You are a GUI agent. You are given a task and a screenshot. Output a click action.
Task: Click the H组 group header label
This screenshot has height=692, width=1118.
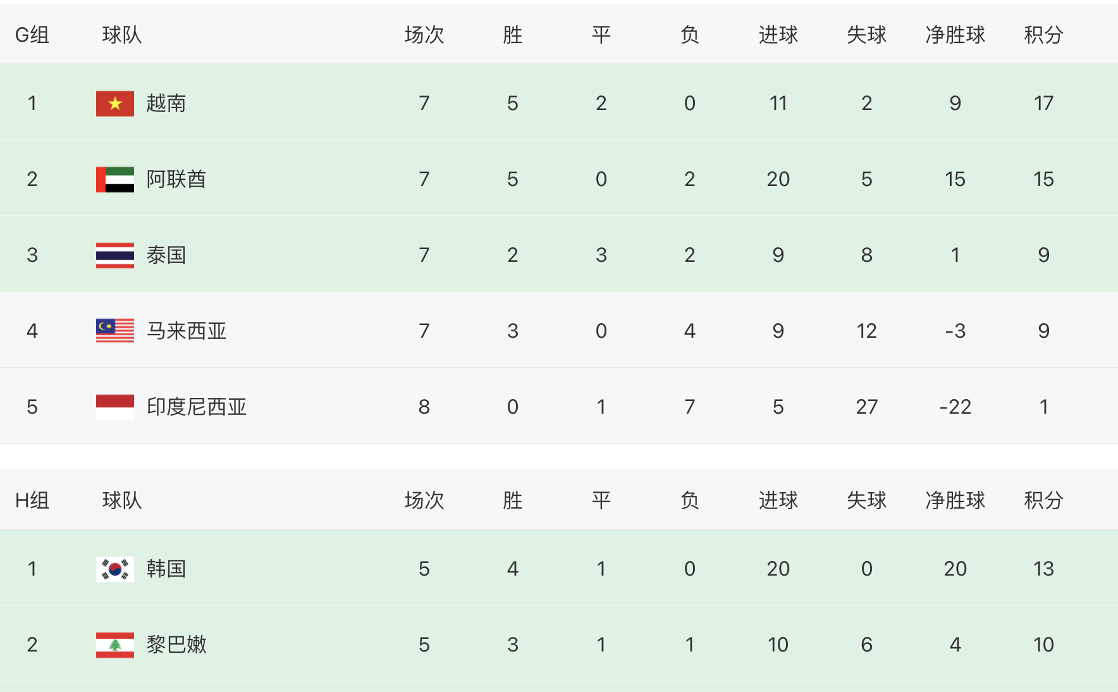pyautogui.click(x=32, y=500)
